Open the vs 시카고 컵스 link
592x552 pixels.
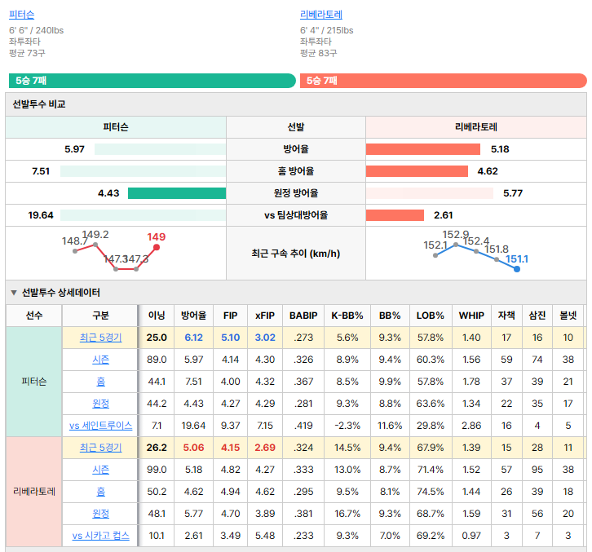tap(100, 536)
